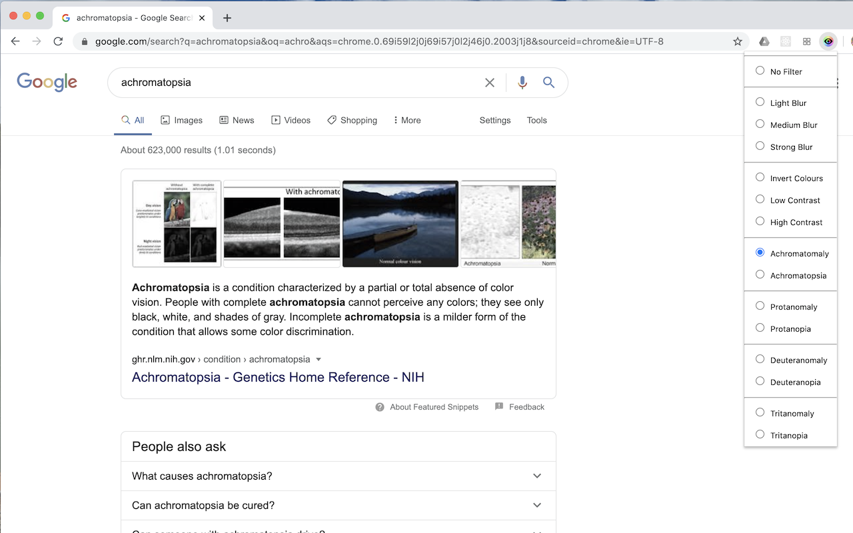Select the Tritanomaly filter
Viewport: 853px width, 533px height.
[x=760, y=412]
